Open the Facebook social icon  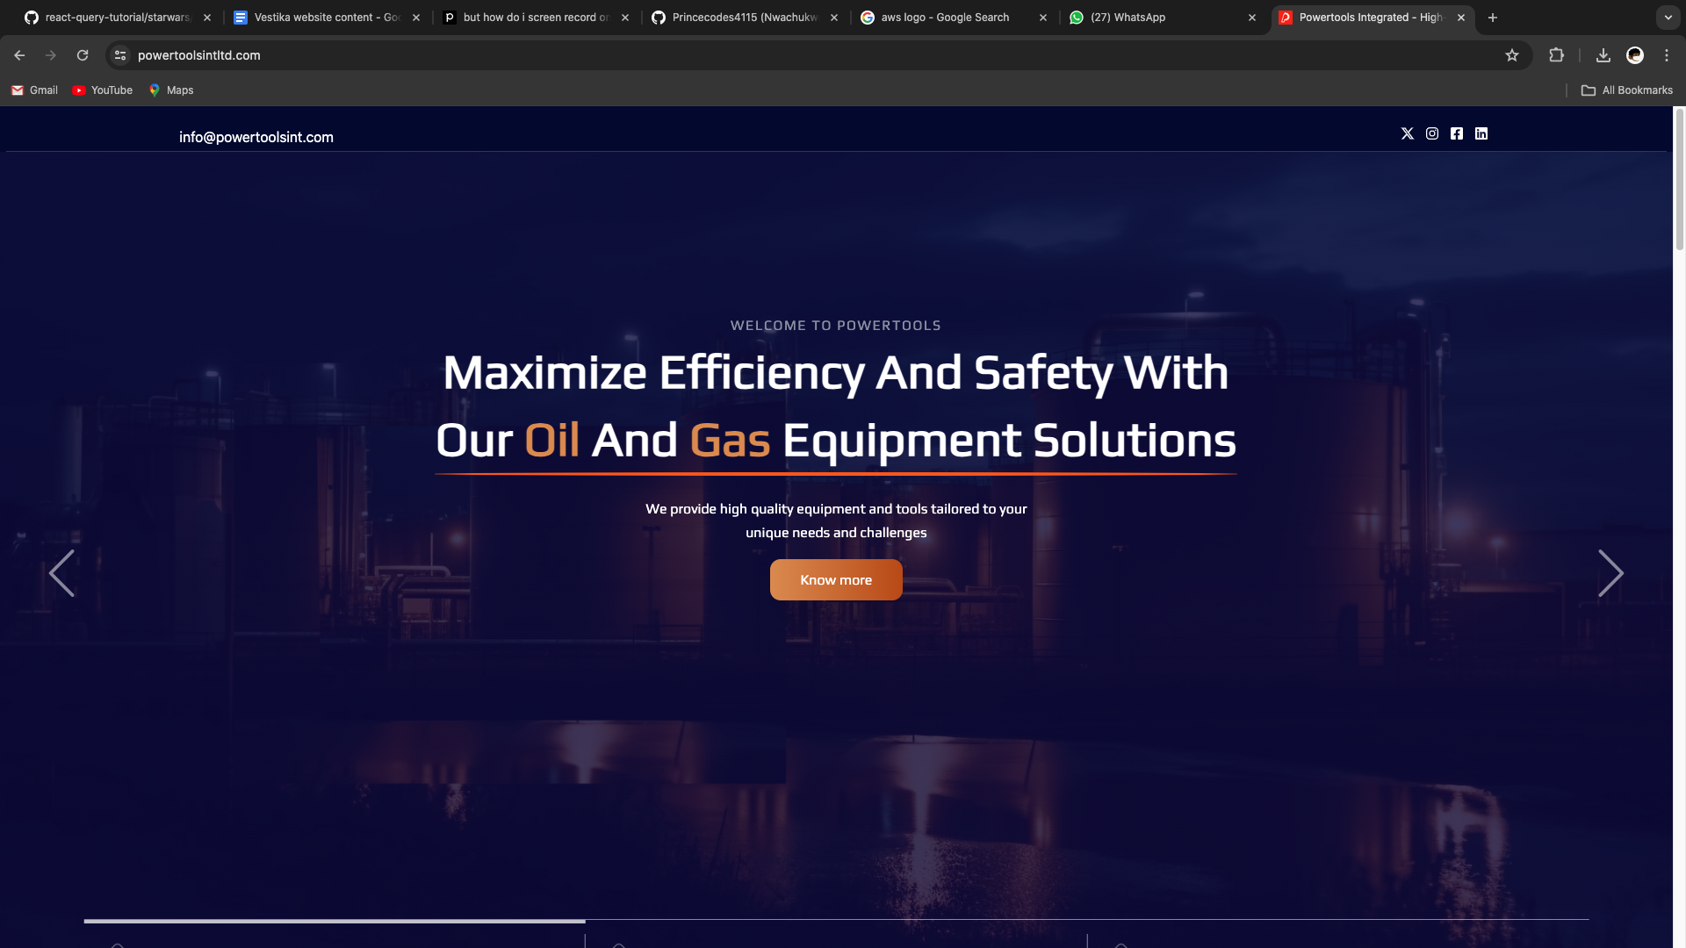coord(1457,133)
